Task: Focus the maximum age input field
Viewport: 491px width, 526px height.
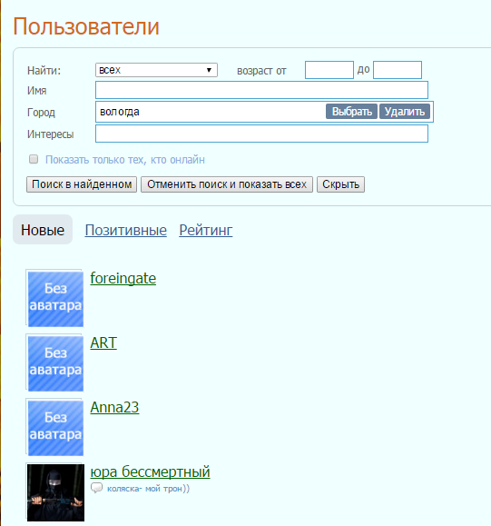Action: click(398, 70)
